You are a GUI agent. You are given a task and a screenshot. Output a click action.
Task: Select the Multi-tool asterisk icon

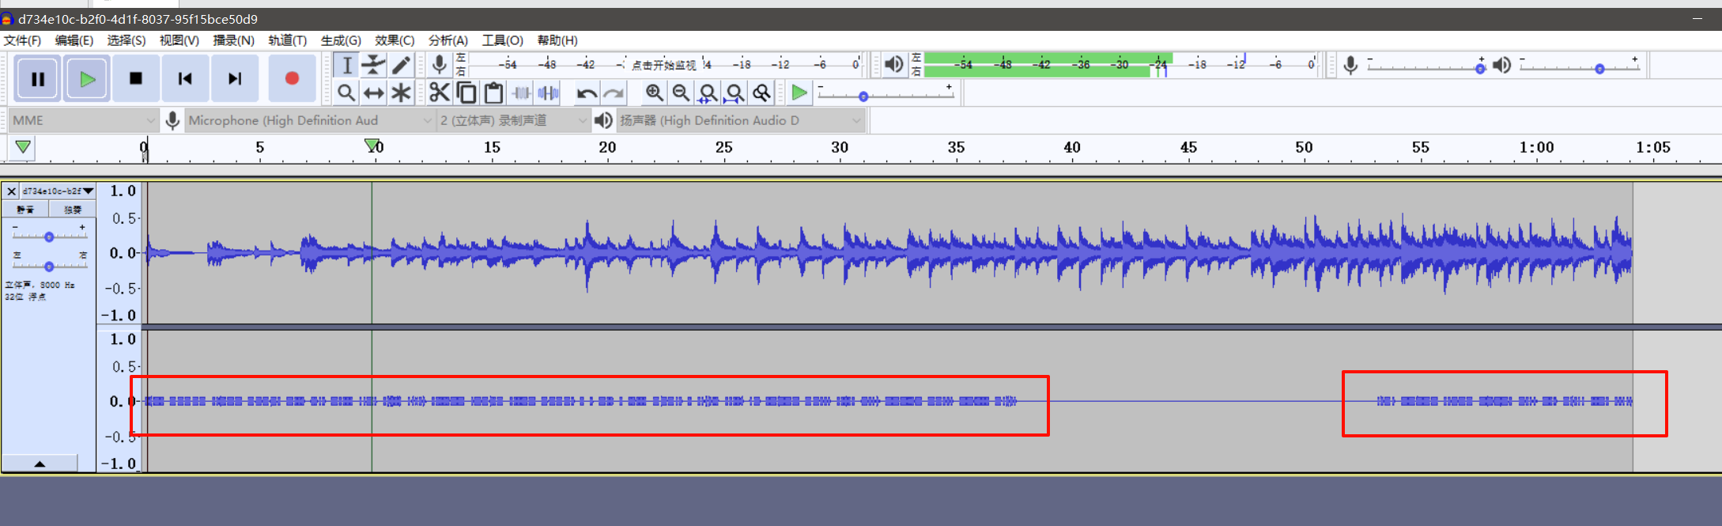click(401, 93)
